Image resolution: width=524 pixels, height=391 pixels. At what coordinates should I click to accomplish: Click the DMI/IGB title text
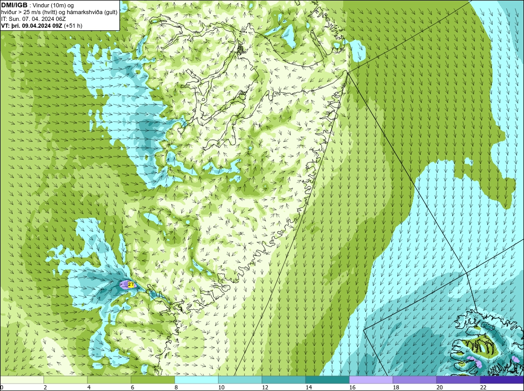pyautogui.click(x=14, y=5)
